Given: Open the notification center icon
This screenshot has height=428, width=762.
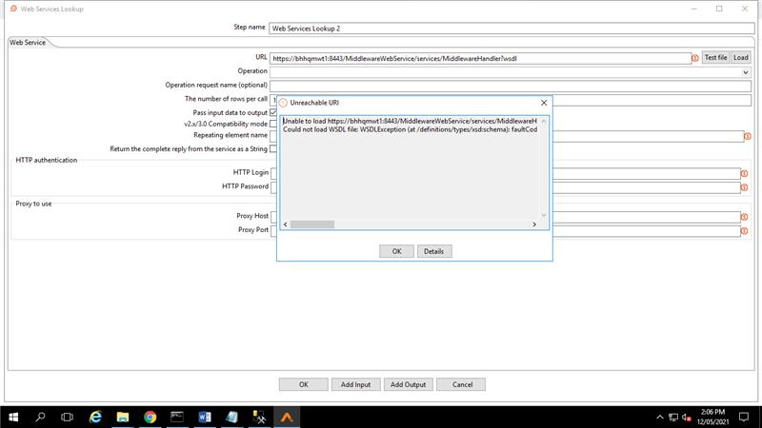Looking at the screenshot, I should pos(745,417).
